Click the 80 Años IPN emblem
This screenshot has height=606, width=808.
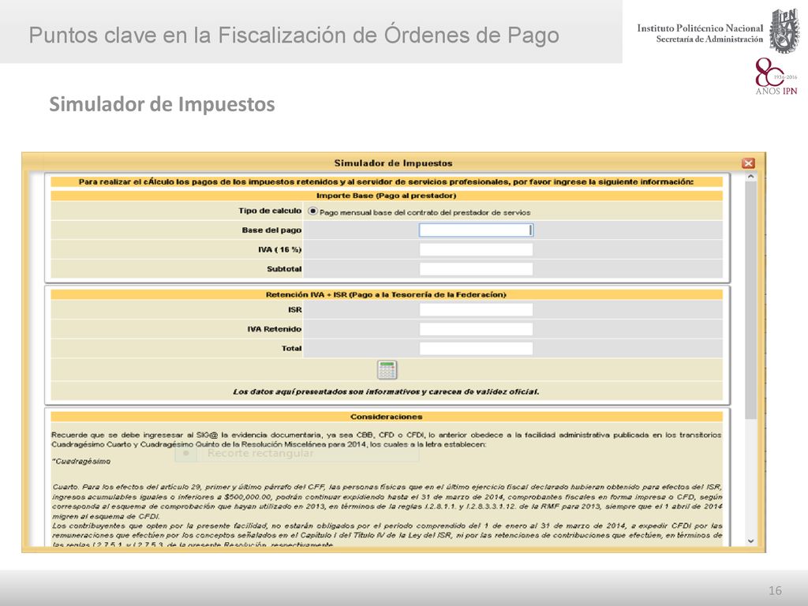coord(776,77)
